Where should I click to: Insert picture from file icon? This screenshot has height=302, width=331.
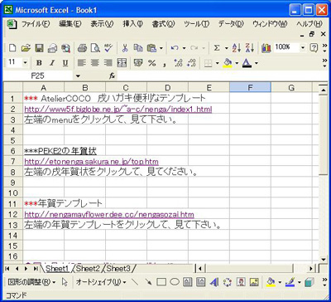(x=254, y=282)
